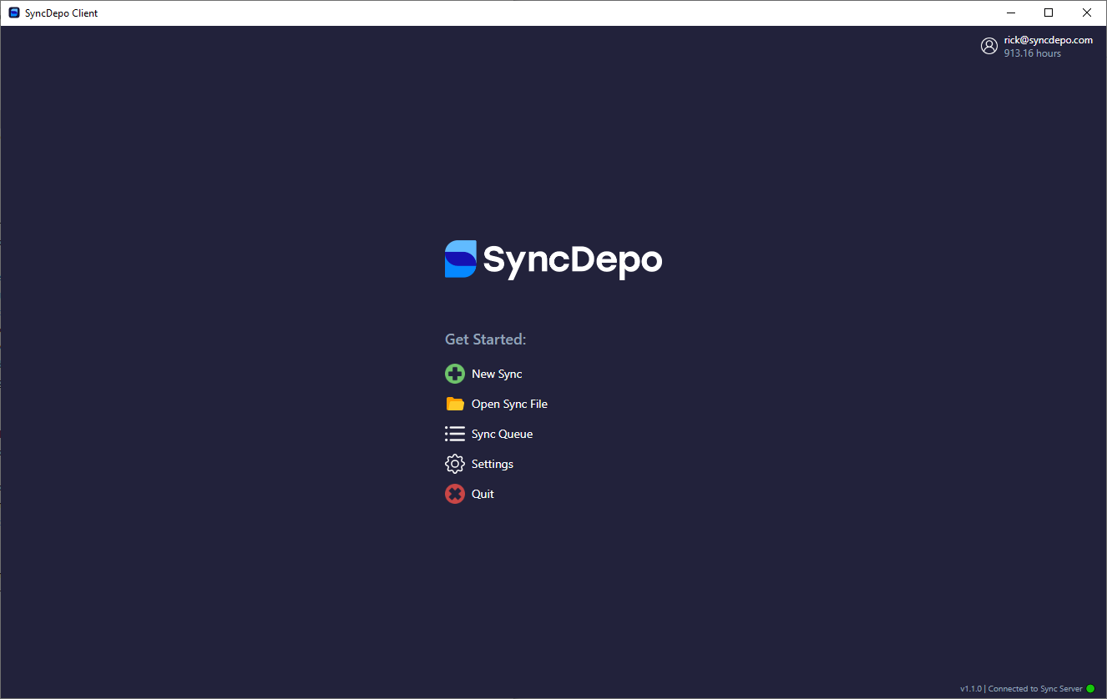This screenshot has height=699, width=1107.
Task: Click the SyncDepo icon in the title bar
Action: pyautogui.click(x=13, y=13)
